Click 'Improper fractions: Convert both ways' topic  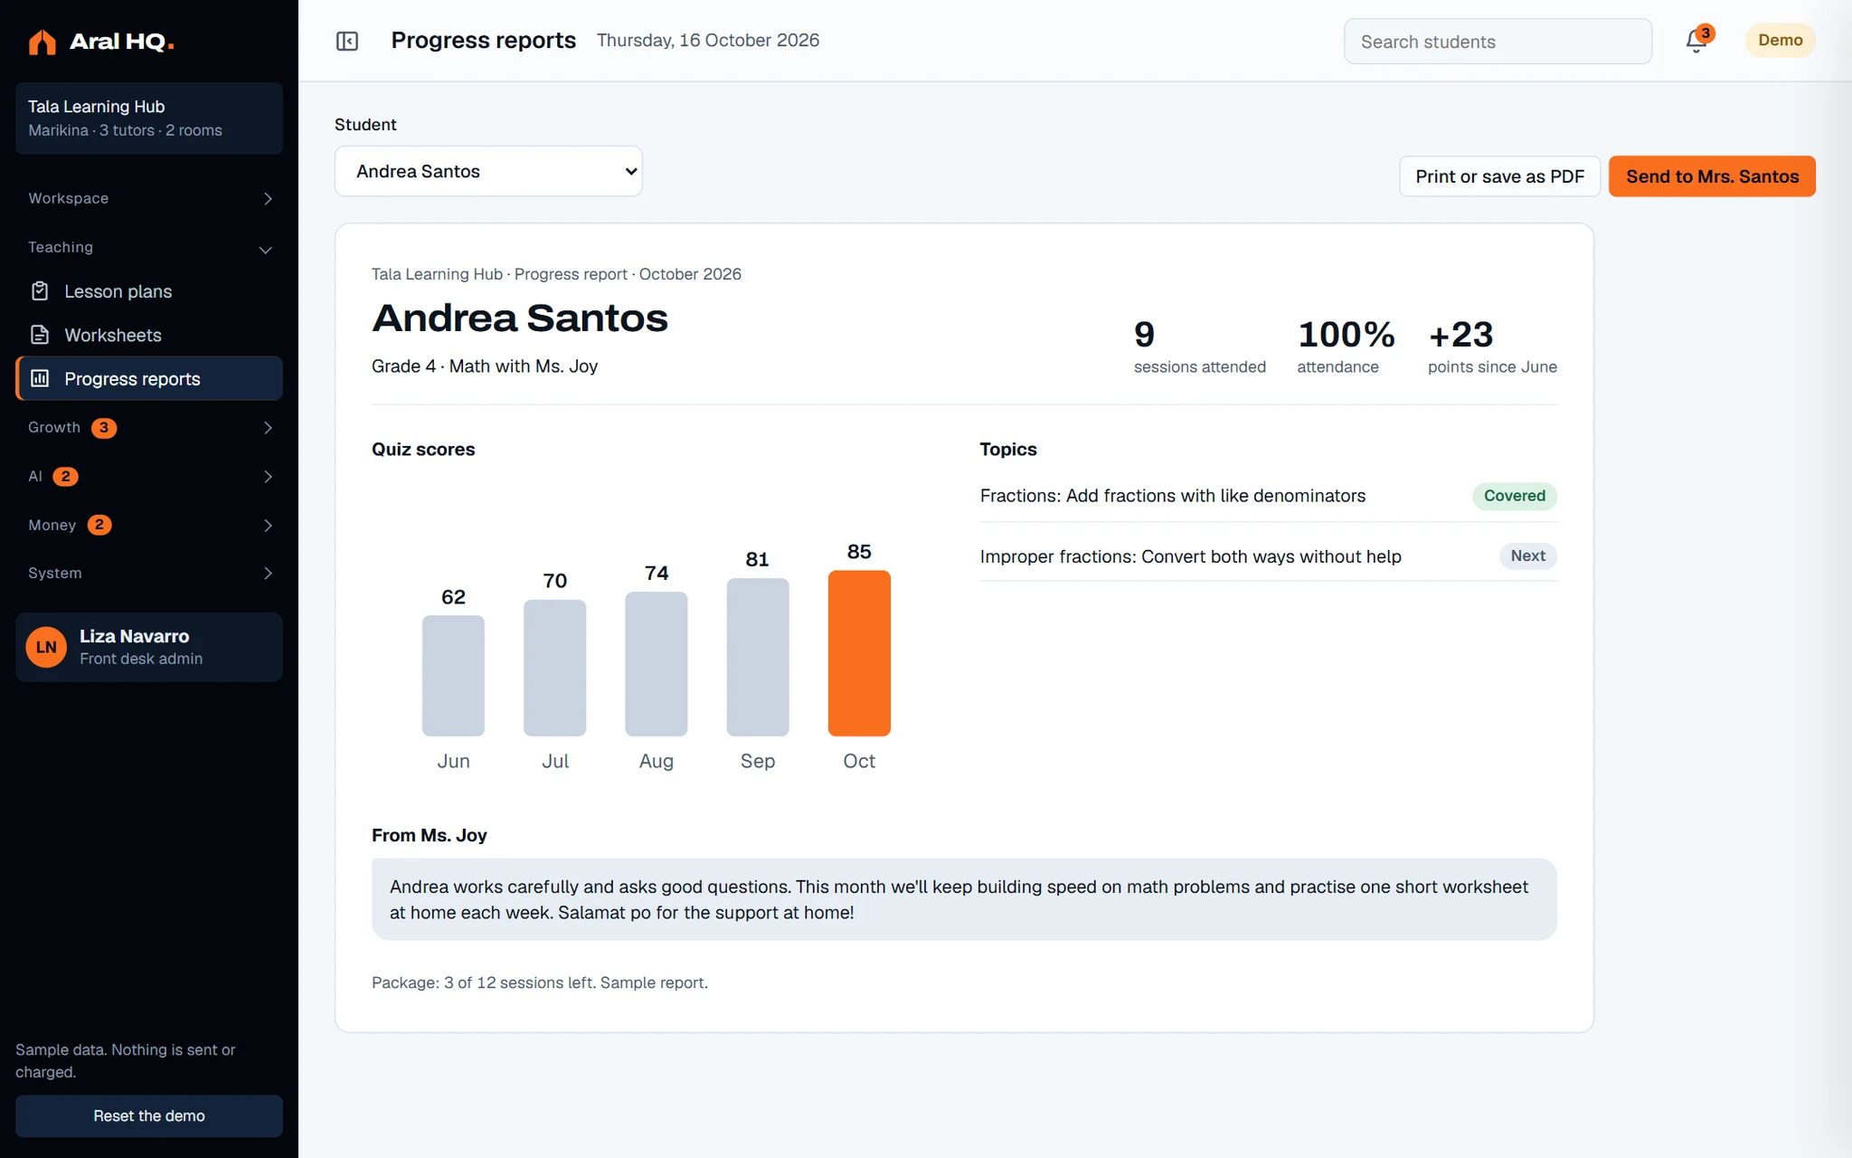[x=1191, y=556]
